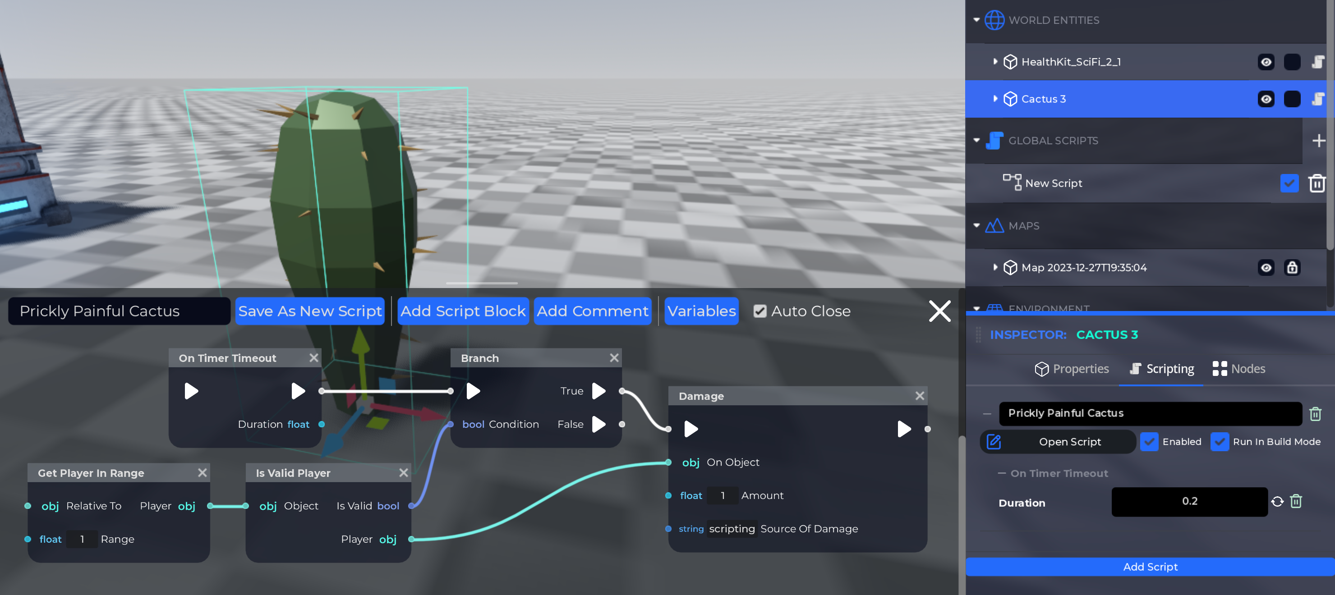Click the play icon on Branch node

(474, 390)
